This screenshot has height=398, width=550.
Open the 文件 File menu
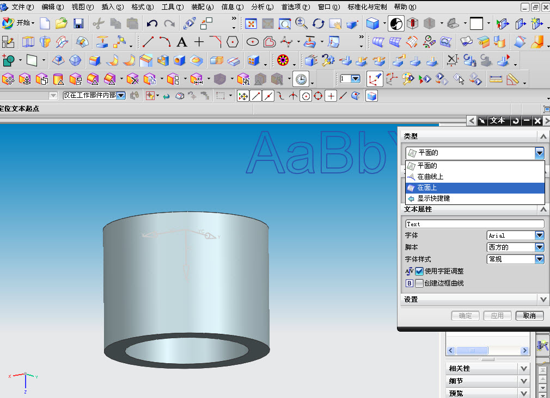pos(22,7)
